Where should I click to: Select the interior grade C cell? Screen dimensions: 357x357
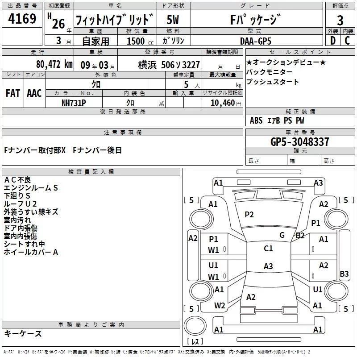[x=348, y=41]
